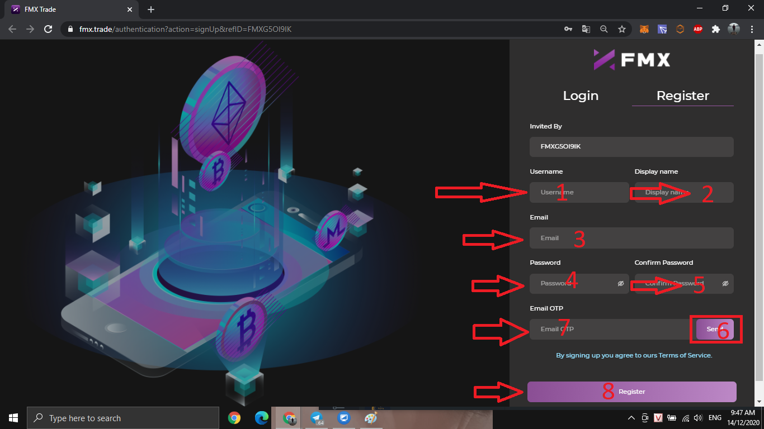The height and width of the screenshot is (429, 764).
Task: Click into the Email input field
Action: [x=631, y=238]
